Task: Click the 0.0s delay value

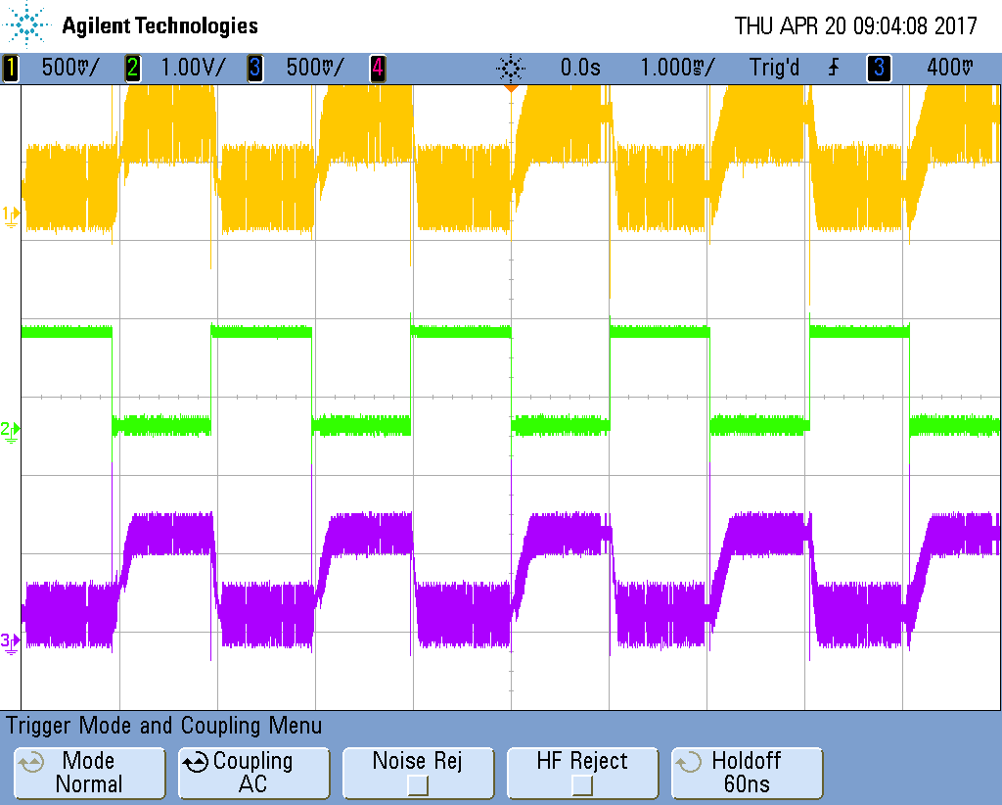Action: click(580, 68)
